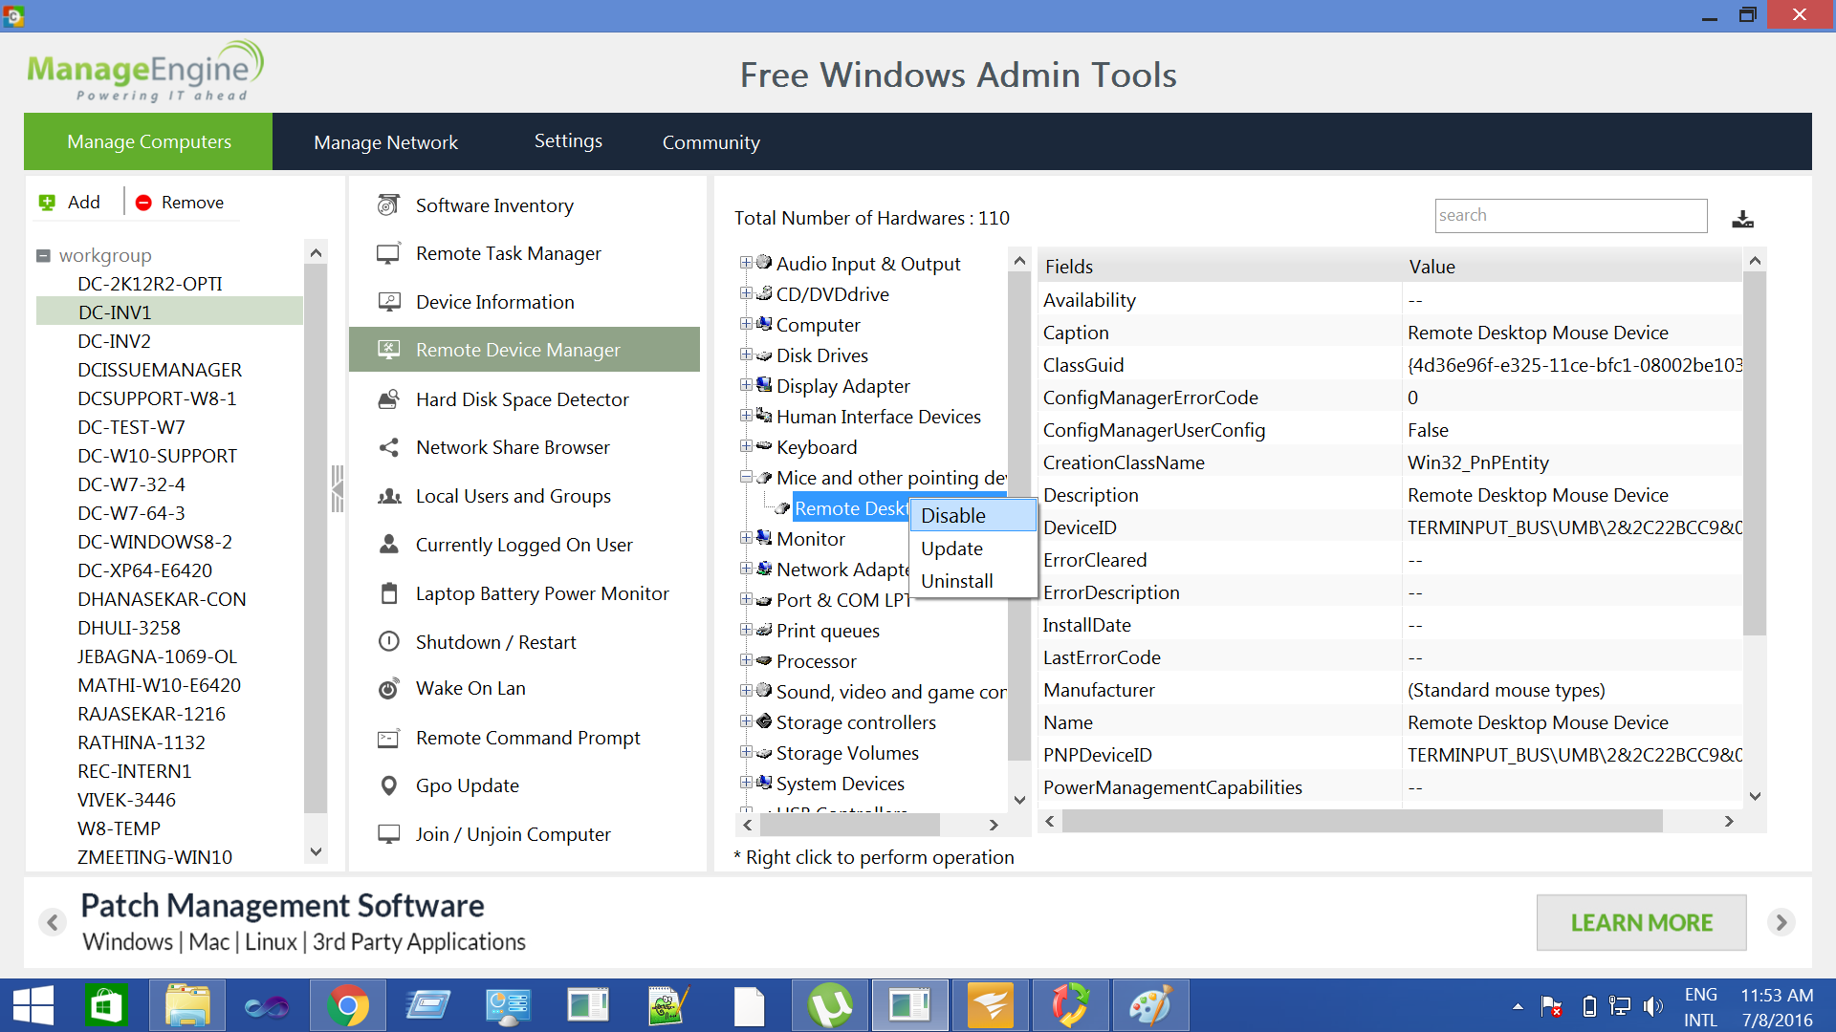Expand the Monitor node
This screenshot has height=1032, width=1836.
(x=746, y=537)
